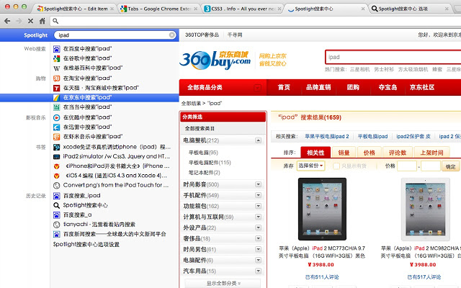Close the Tabs - Google Chrome Extensions tab

point(195,9)
